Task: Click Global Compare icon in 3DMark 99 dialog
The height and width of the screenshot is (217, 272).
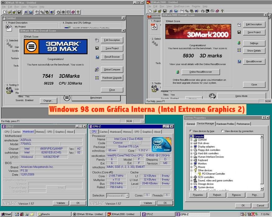Action: [97, 69]
